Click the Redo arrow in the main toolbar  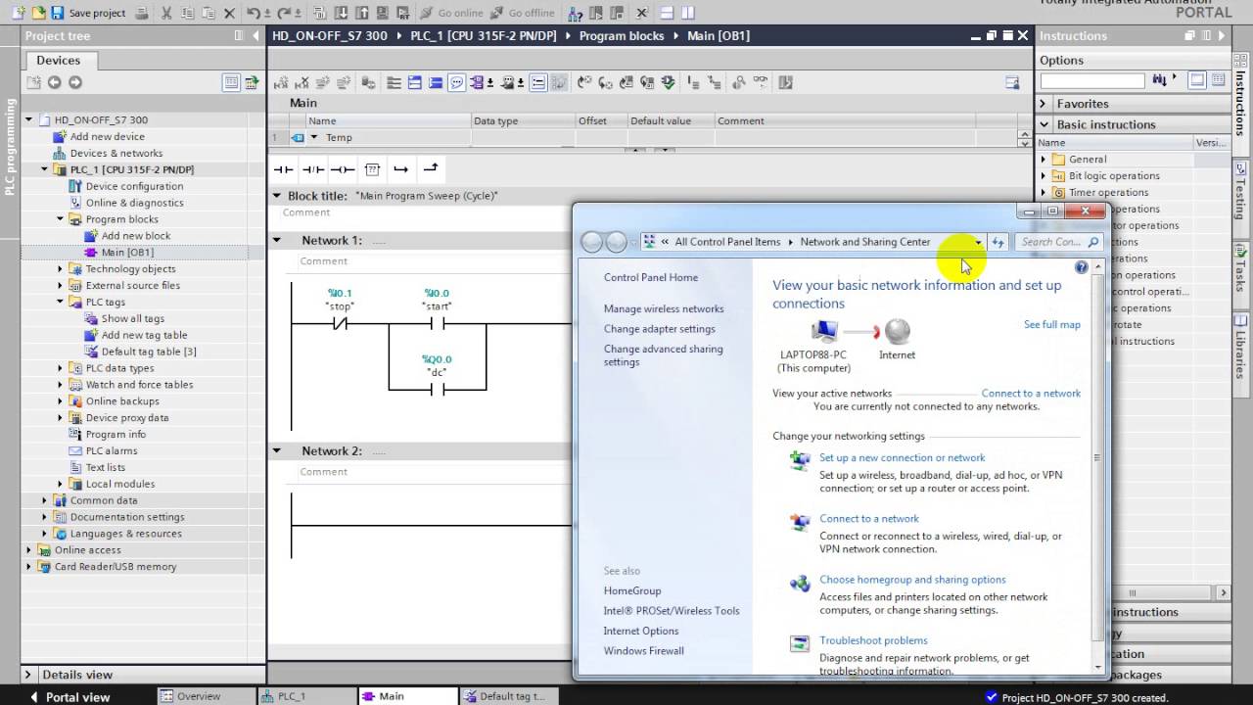coord(285,13)
